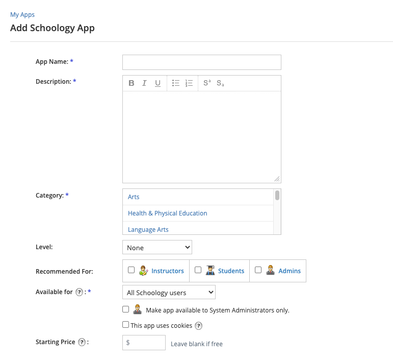
Task: Click the Category list scrollbar thumb
Action: coord(277,196)
